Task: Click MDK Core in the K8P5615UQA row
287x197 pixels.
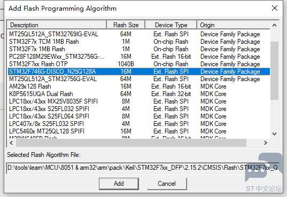Action: click(x=213, y=94)
